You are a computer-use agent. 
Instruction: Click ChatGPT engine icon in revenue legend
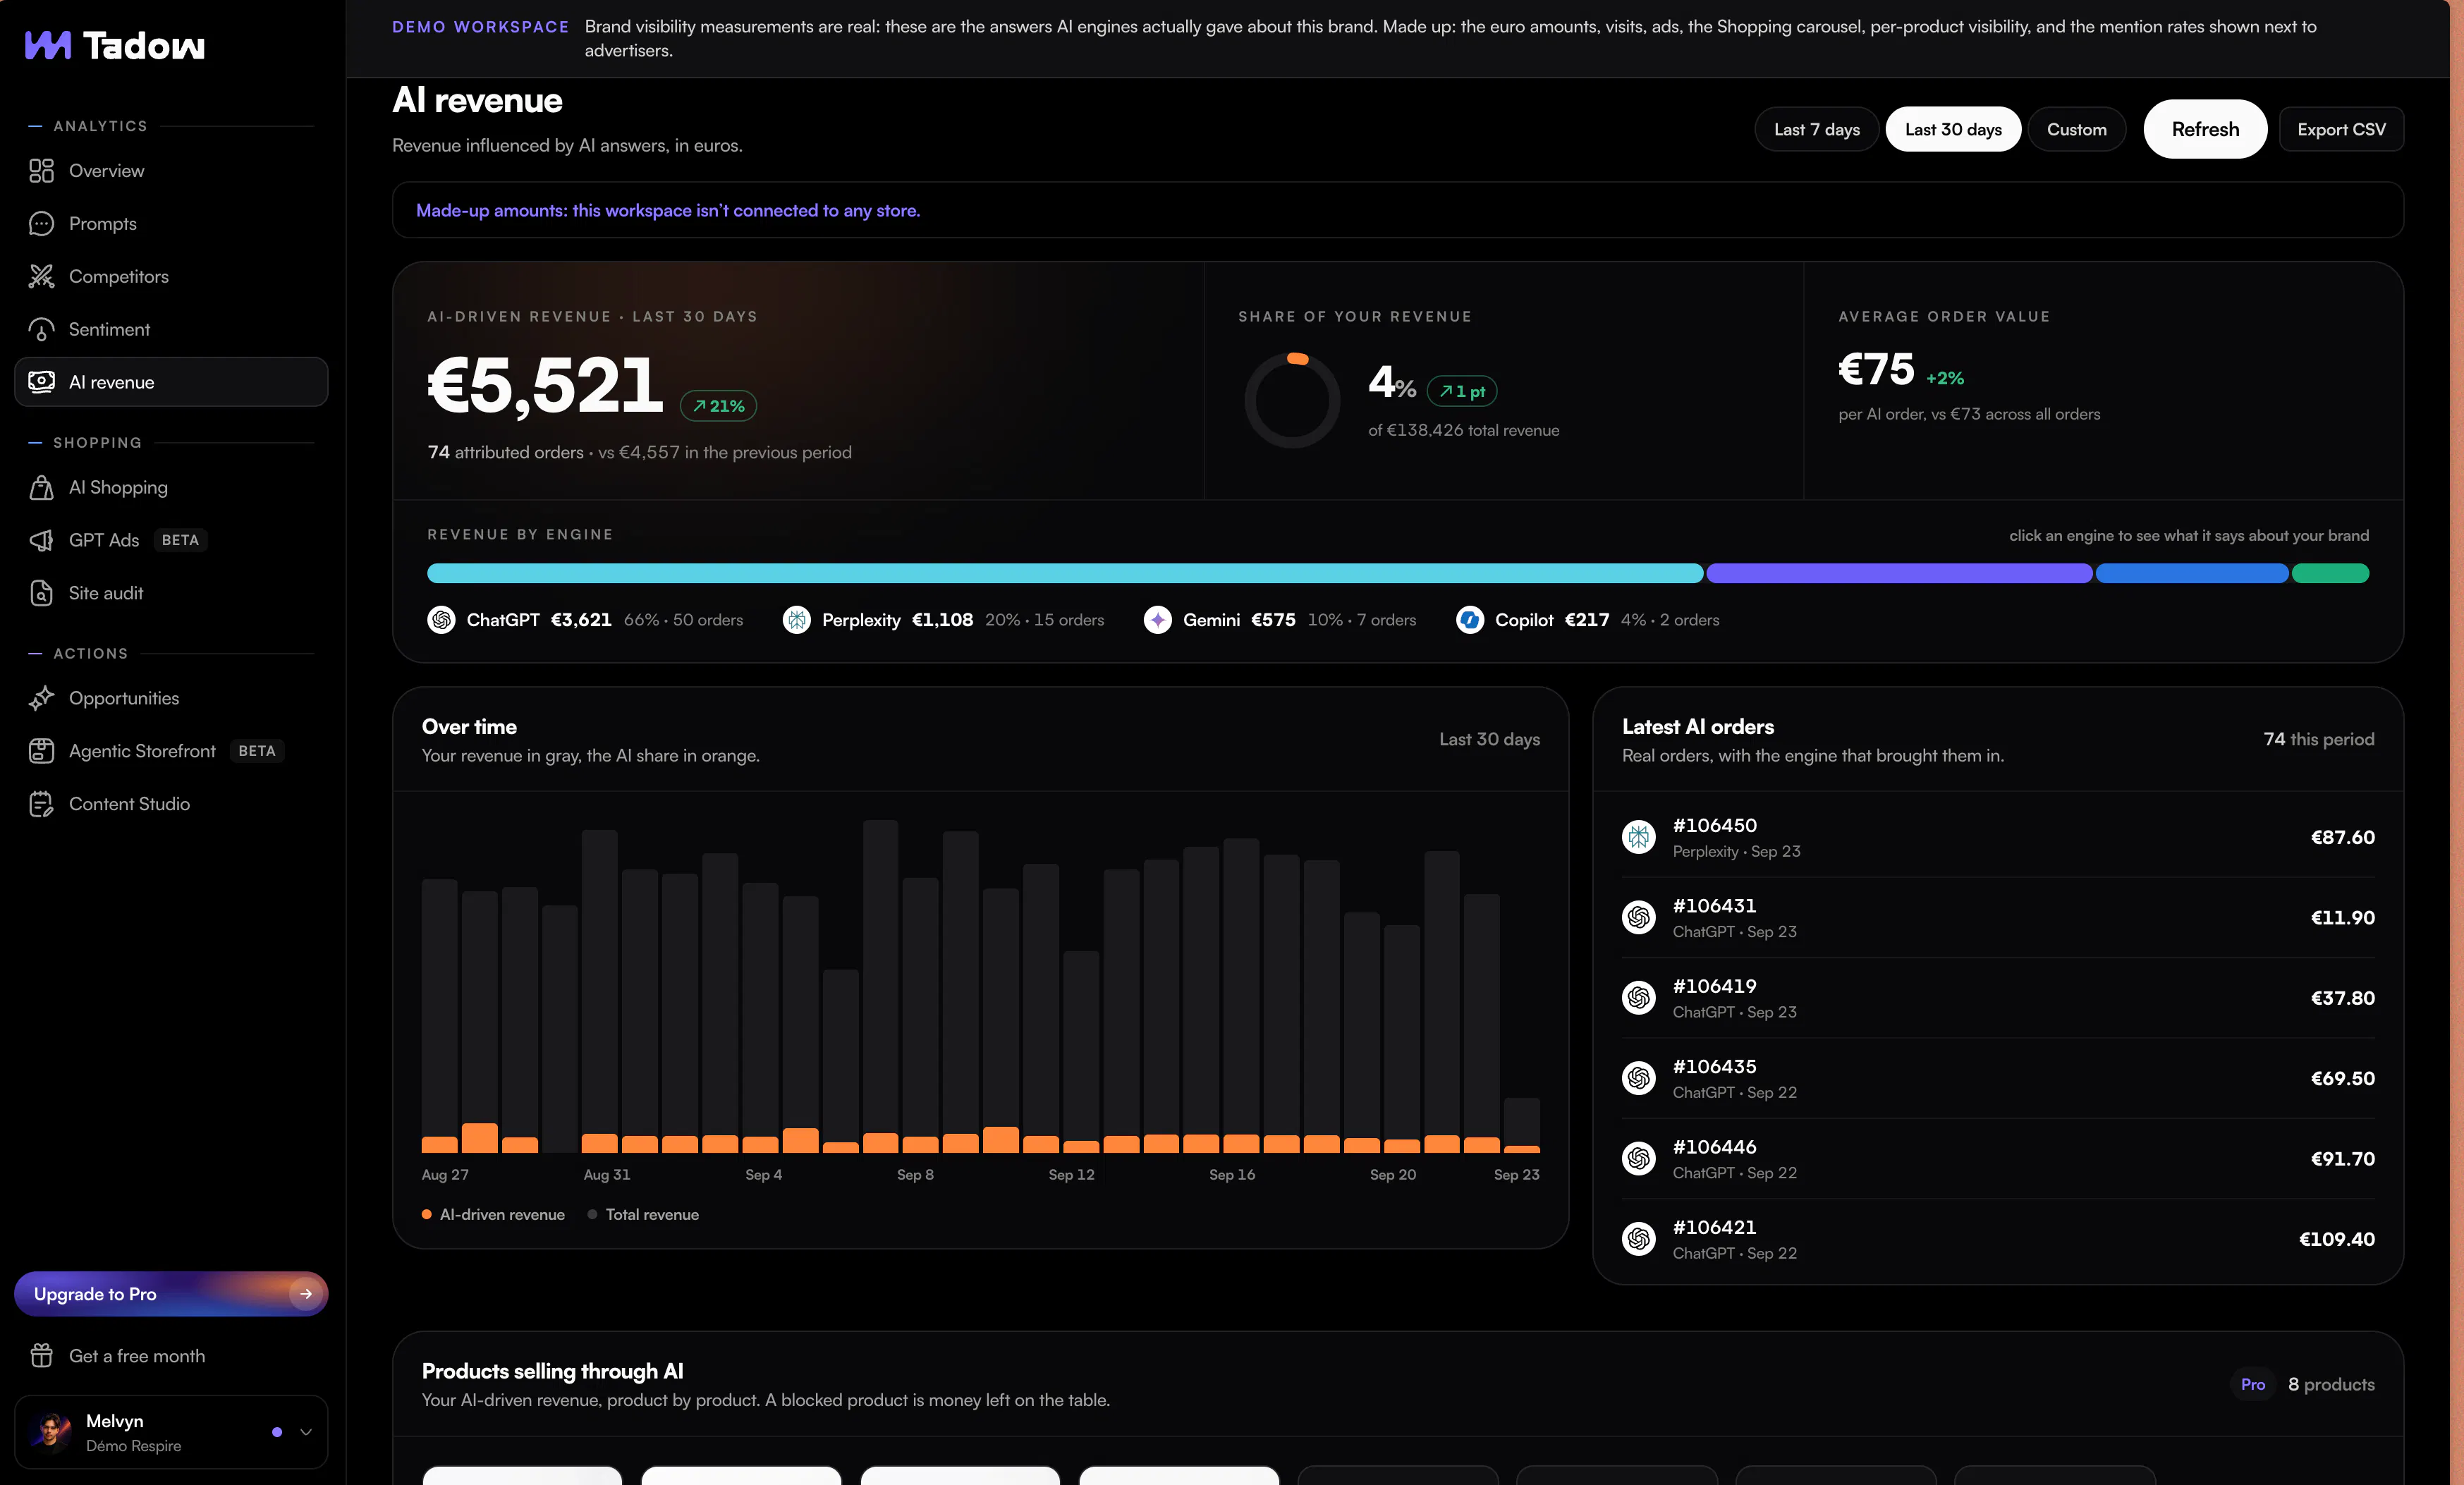click(441, 620)
